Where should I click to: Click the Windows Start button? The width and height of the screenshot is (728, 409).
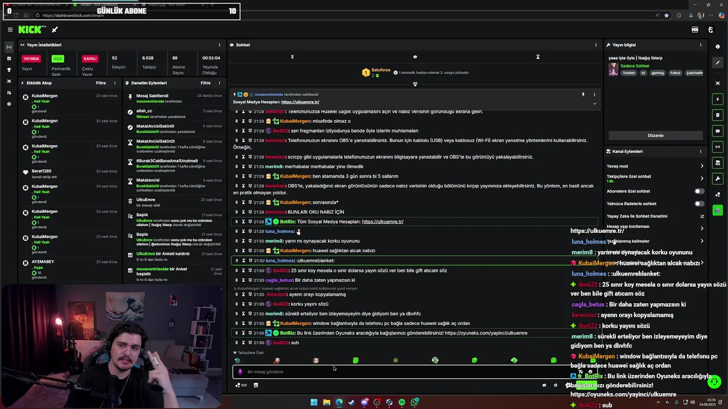314,402
